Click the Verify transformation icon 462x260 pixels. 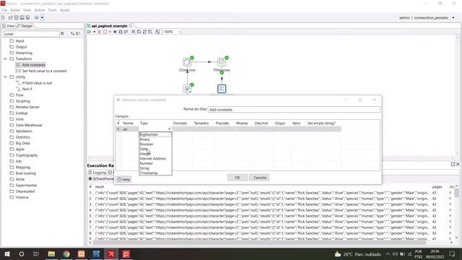coord(134,32)
